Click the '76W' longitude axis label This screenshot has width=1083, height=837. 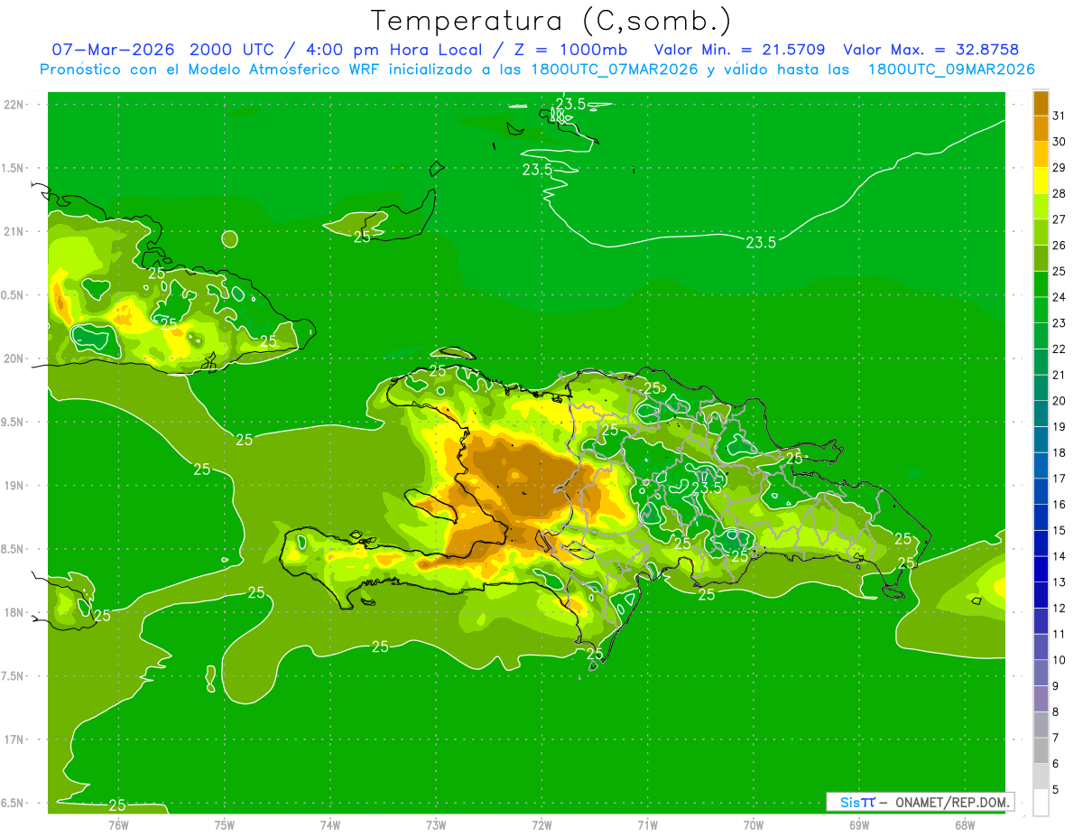pyautogui.click(x=118, y=824)
